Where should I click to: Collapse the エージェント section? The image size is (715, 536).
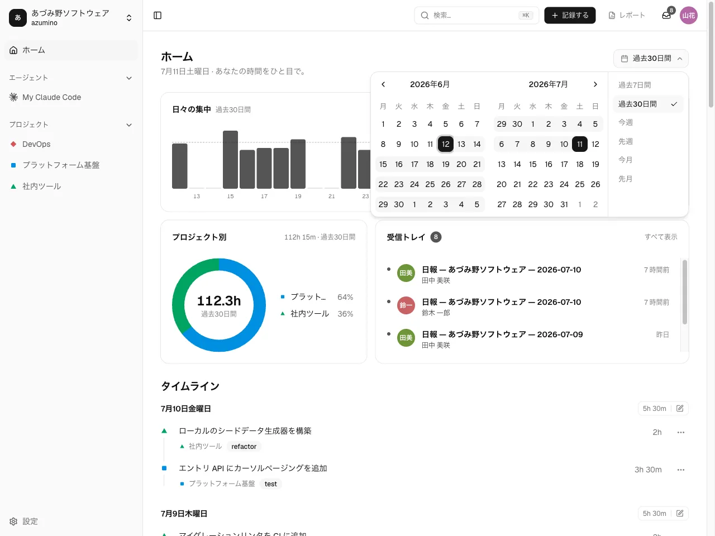[129, 78]
